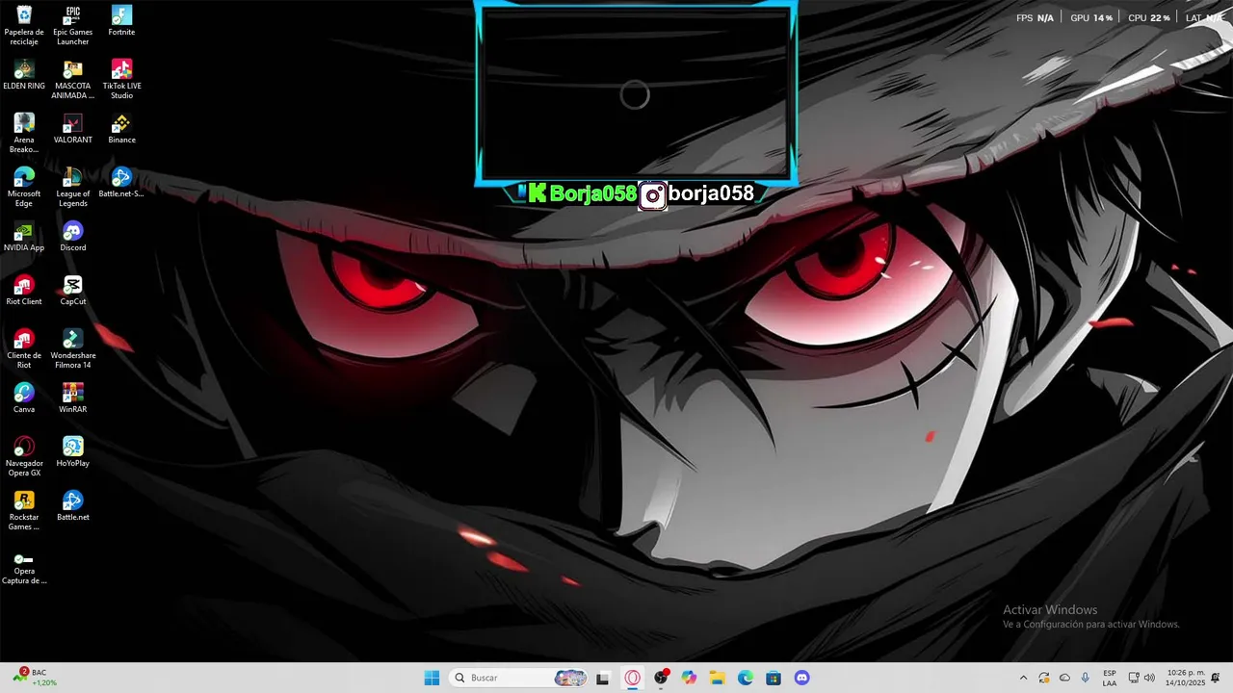Viewport: 1233px width, 693px height.
Task: Open Microsoft Edge from the taskbar
Action: (746, 678)
